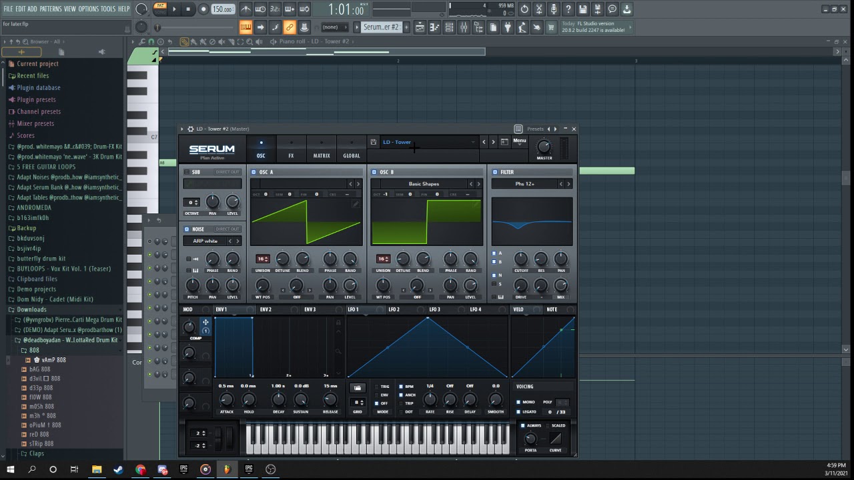
Task: Open the FL Studio mixer view icon
Action: 464,27
